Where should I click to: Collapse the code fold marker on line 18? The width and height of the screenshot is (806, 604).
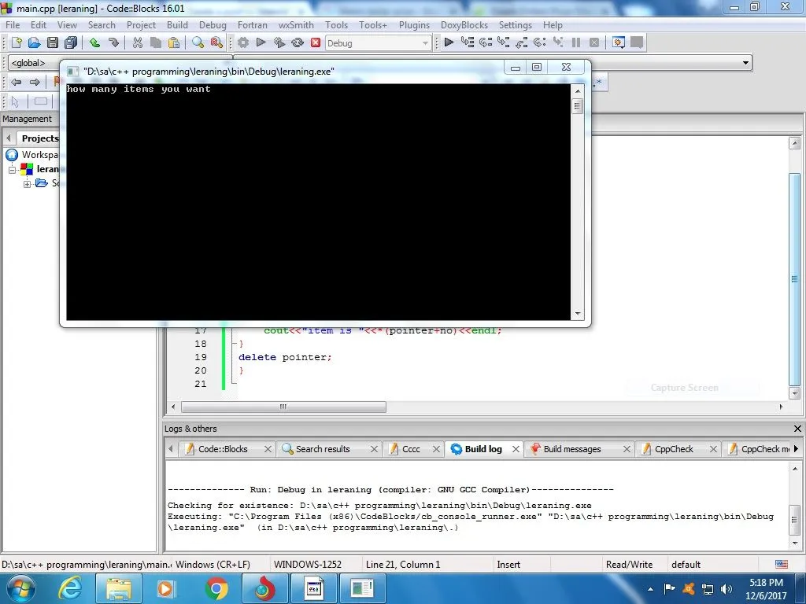point(235,344)
